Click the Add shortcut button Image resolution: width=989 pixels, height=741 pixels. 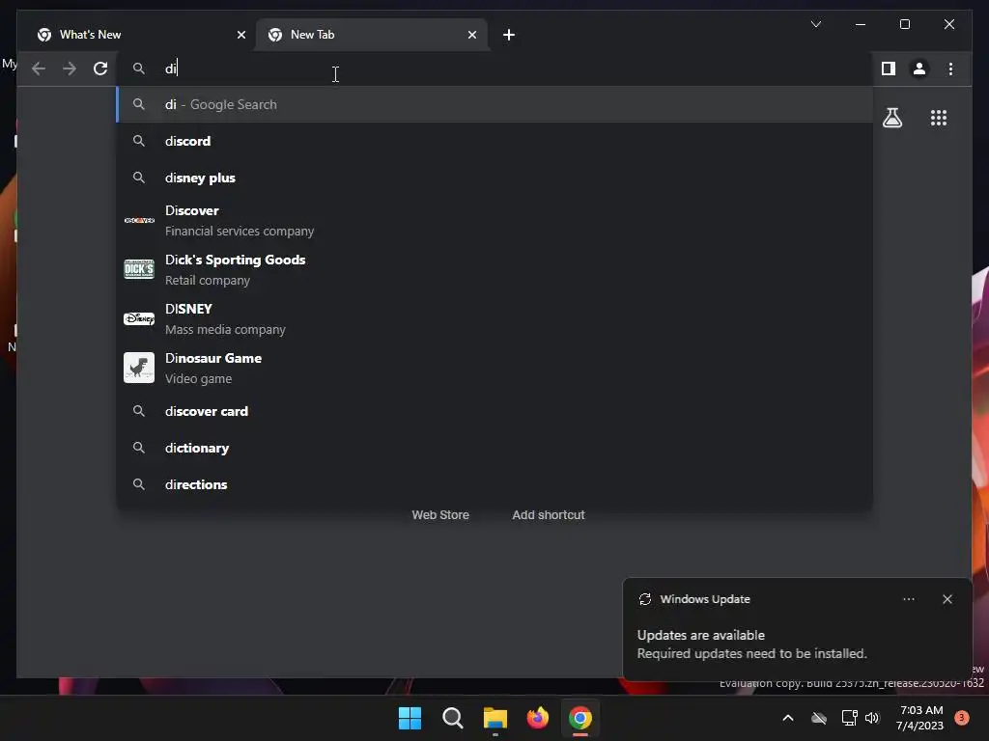pyautogui.click(x=549, y=515)
